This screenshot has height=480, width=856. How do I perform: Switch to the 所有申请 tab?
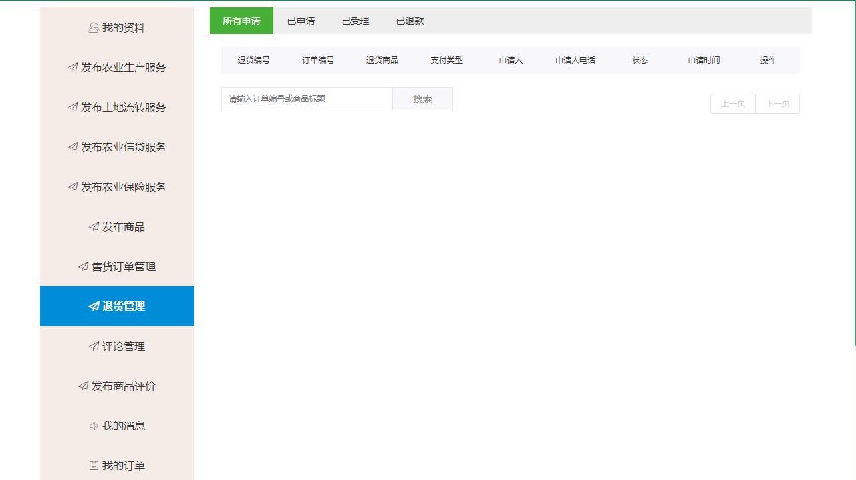coord(241,21)
